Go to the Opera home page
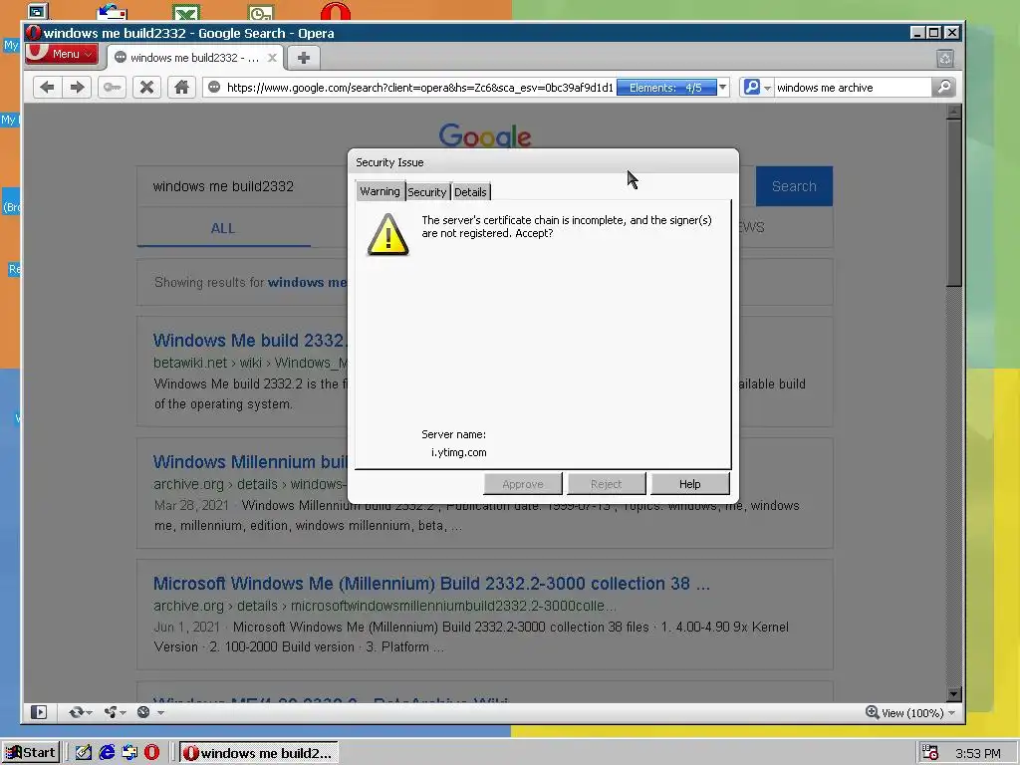The height and width of the screenshot is (765, 1020). coord(181,88)
